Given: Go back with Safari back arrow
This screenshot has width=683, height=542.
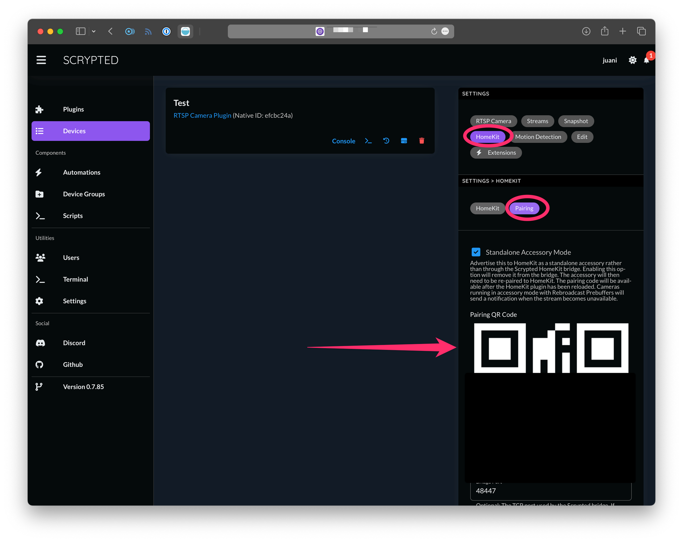Looking at the screenshot, I should (110, 31).
